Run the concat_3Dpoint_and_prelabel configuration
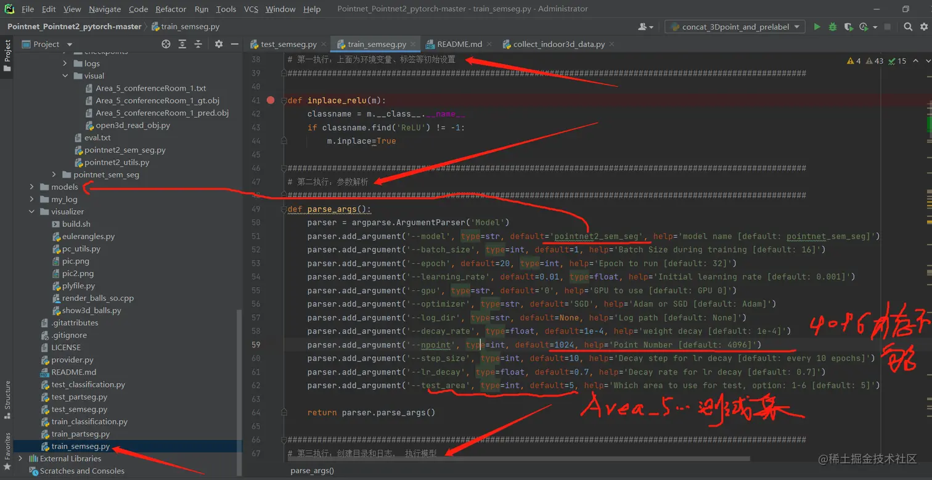 pyautogui.click(x=817, y=27)
